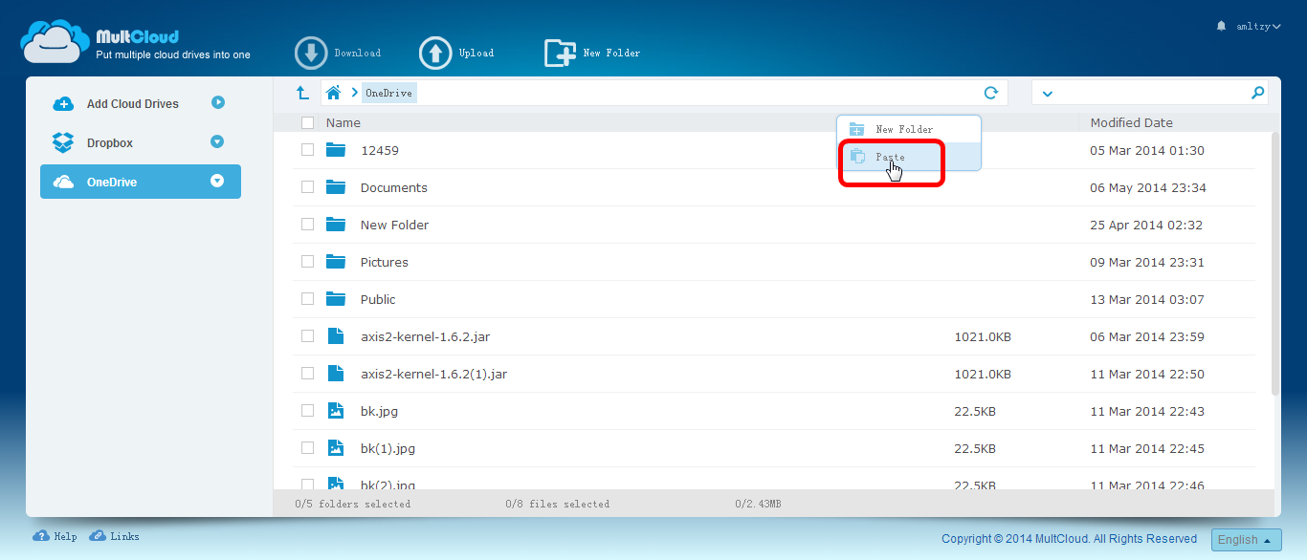
Task: Click the 12459 folder name
Action: click(380, 150)
